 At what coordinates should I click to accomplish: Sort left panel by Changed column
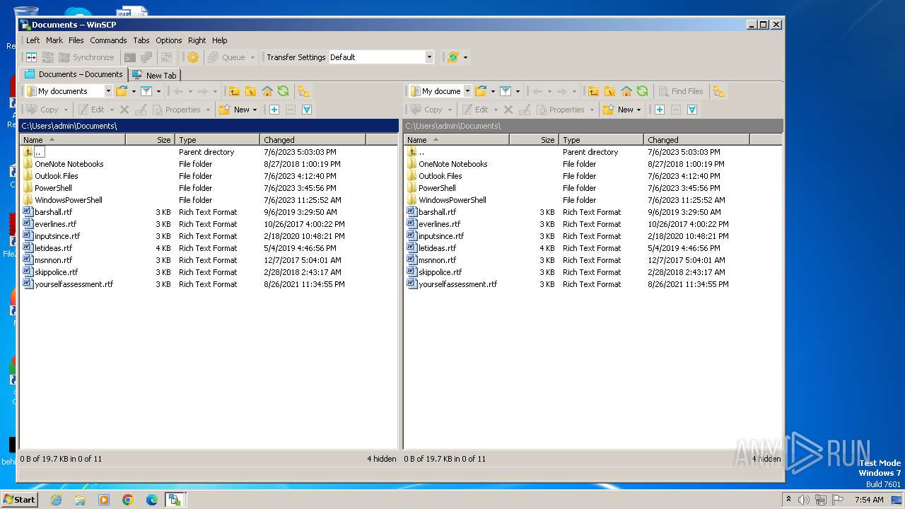coord(313,140)
